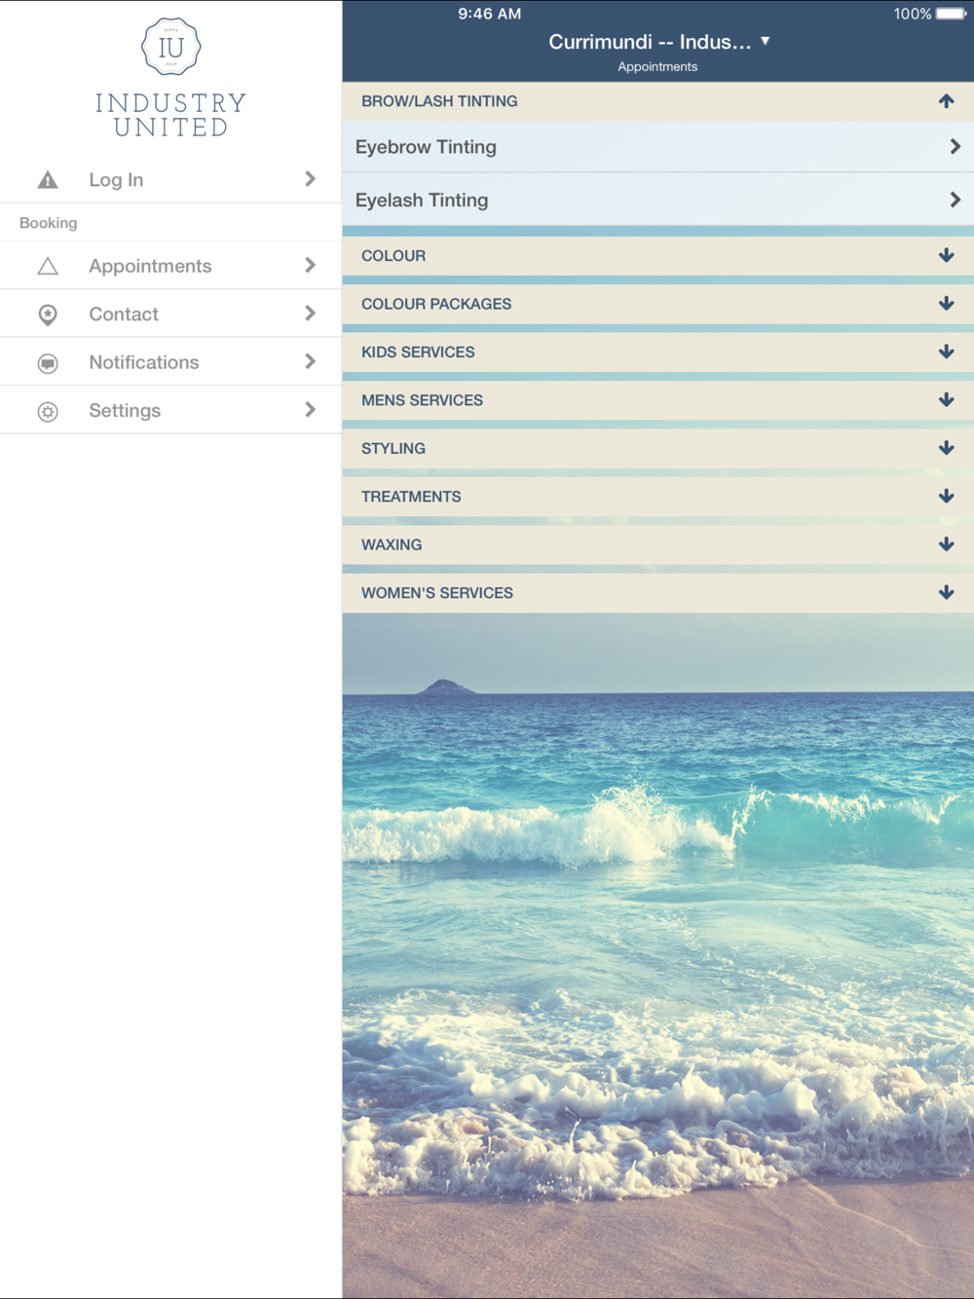Screen dimensions: 974x1299
Task: Click the chevron arrow on Contact row
Action: click(x=310, y=314)
